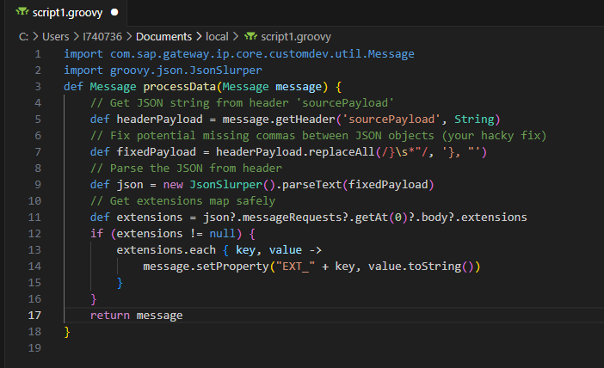Click 'setProperty' on line 14
The width and height of the screenshot is (604, 368).
(232, 267)
